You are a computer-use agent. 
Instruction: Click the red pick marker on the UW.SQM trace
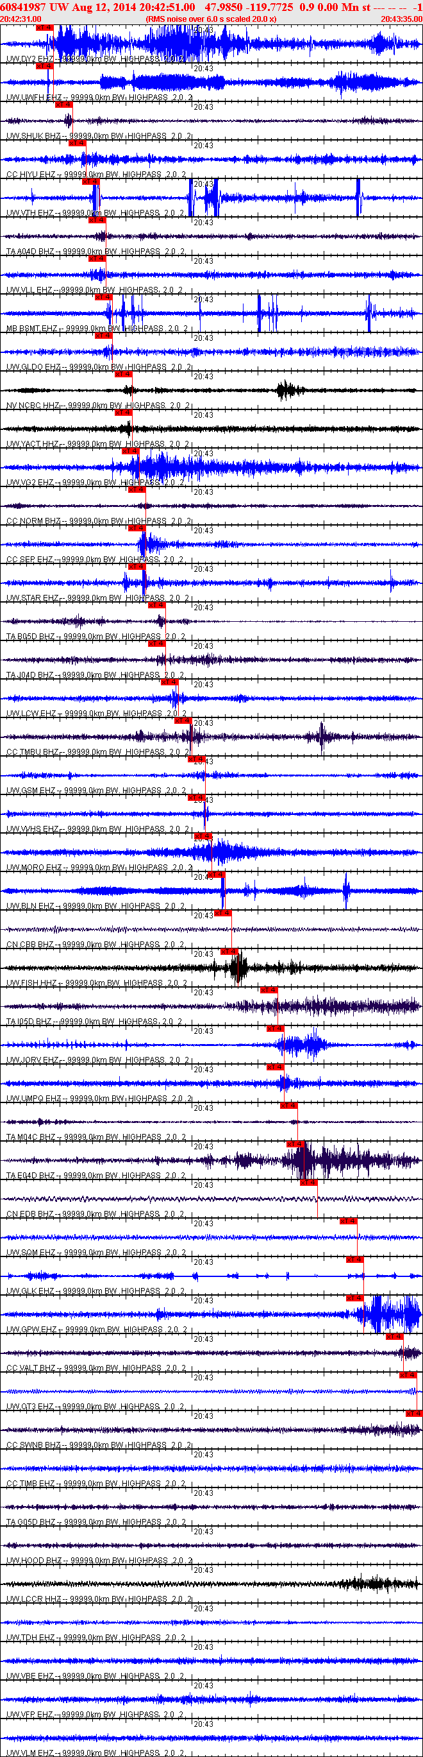click(349, 1222)
